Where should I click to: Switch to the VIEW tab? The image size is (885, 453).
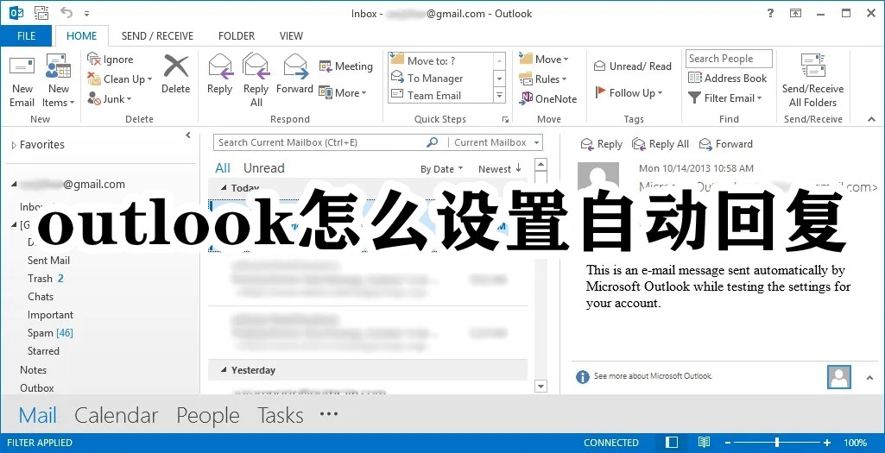click(x=291, y=35)
